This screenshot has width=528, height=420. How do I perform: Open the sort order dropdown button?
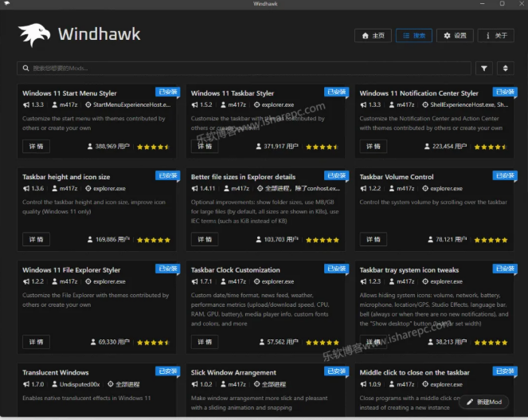(x=506, y=69)
